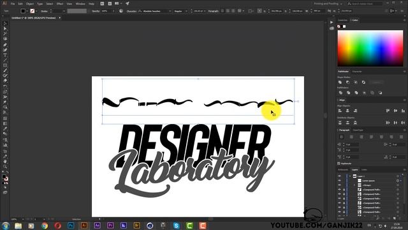Click the Character link in control bar
The height and width of the screenshot is (230, 408).
pyautogui.click(x=131, y=11)
